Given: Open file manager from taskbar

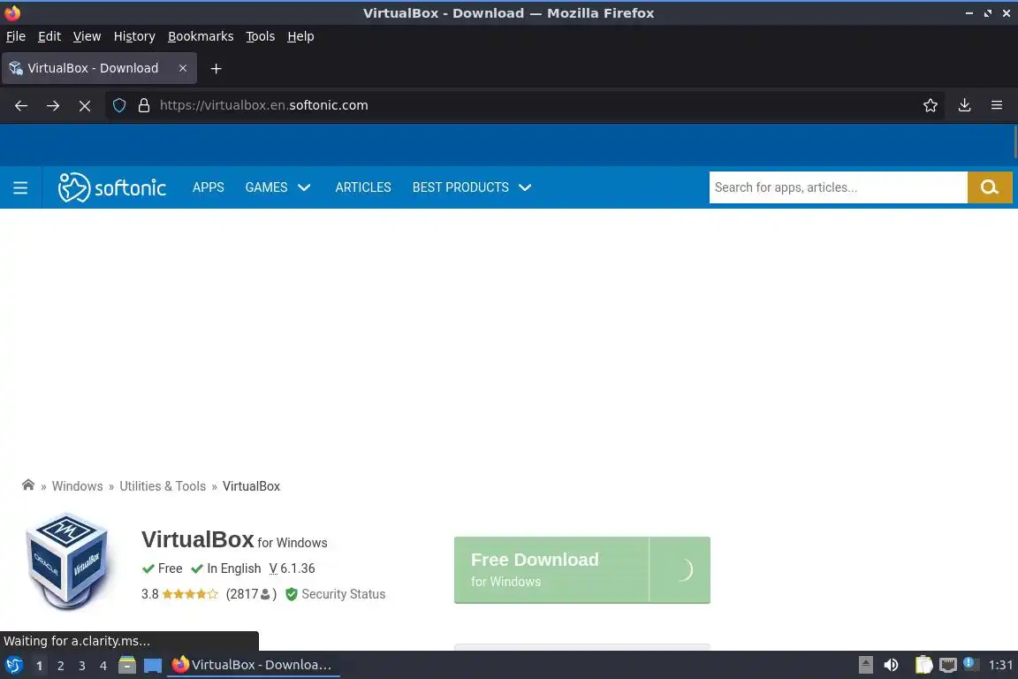Looking at the screenshot, I should tap(127, 665).
